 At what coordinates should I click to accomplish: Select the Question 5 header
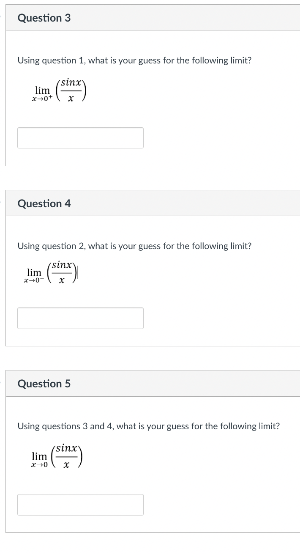(44, 384)
